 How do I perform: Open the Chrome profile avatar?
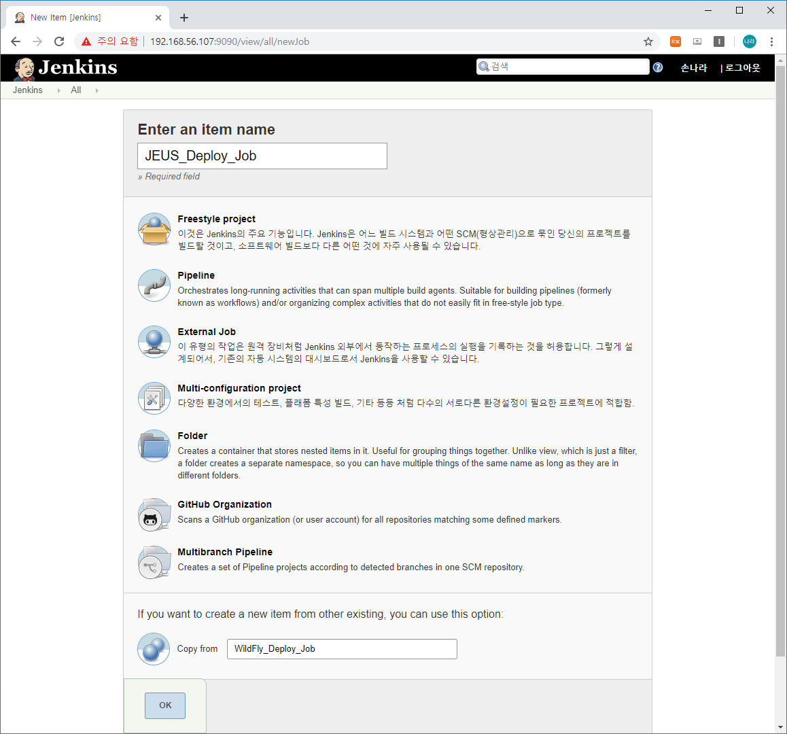pos(750,41)
